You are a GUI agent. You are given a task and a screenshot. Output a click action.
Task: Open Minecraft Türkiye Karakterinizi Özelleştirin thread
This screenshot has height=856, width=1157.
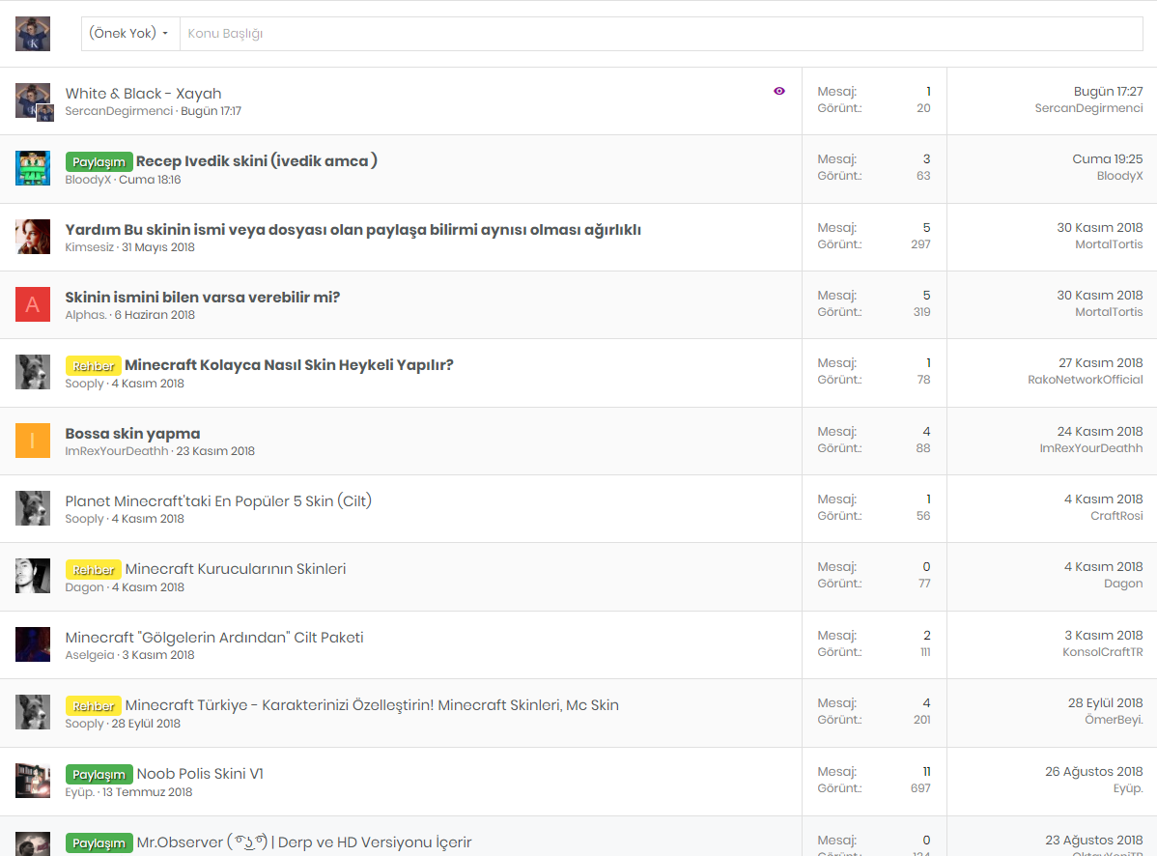coord(372,705)
